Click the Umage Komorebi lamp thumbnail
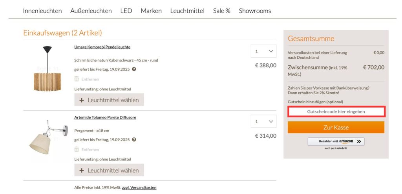 click(x=48, y=68)
